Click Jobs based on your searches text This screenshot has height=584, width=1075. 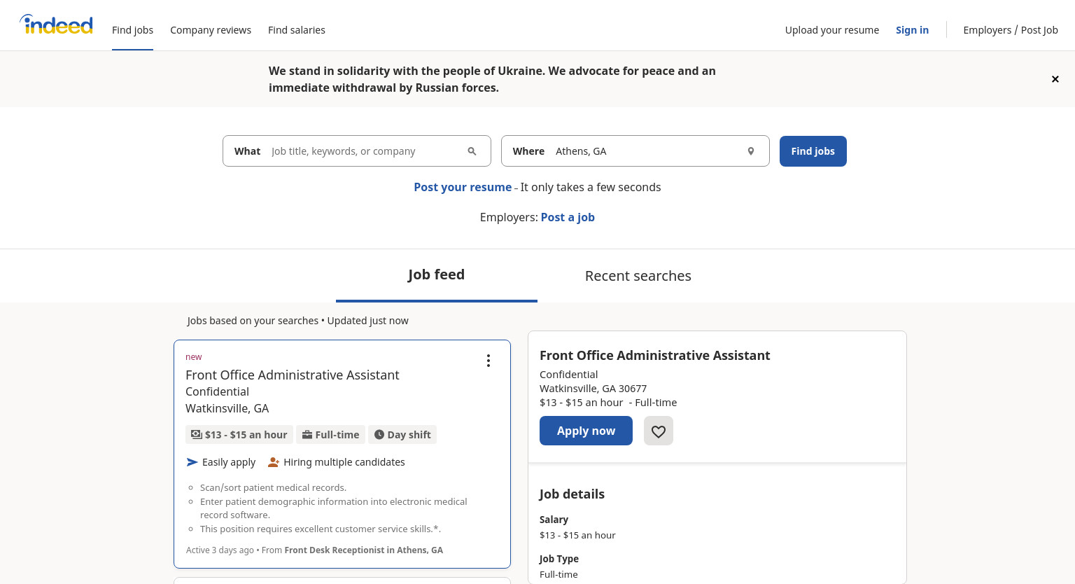pos(253,321)
